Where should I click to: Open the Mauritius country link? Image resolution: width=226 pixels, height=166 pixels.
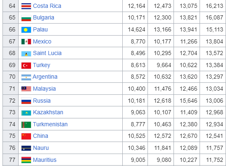pos(45,160)
